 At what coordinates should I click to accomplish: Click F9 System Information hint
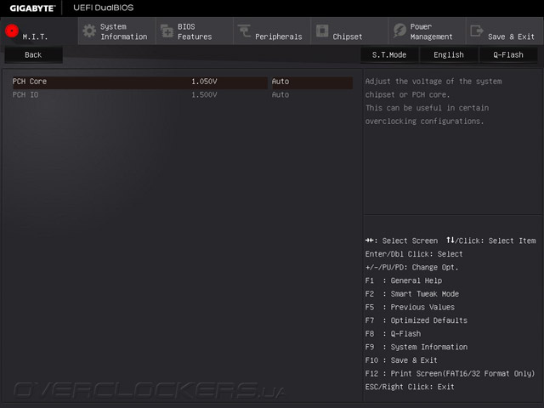tap(416, 347)
